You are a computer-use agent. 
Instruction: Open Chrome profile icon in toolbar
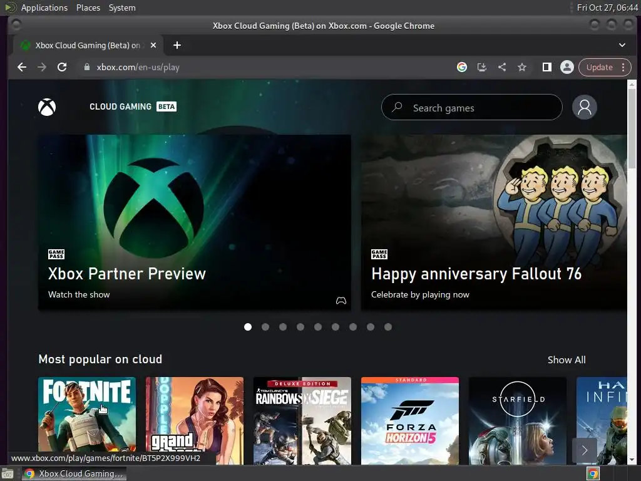tap(567, 67)
